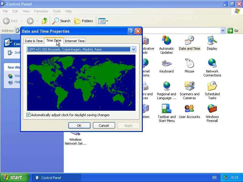243x182 pixels.
Task: Open the Automatic Updates icon
Action: (x=166, y=45)
